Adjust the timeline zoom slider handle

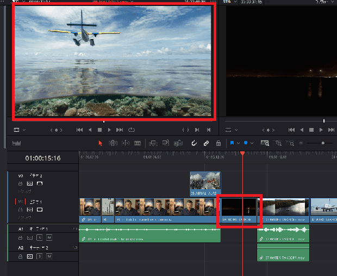[x=323, y=143]
